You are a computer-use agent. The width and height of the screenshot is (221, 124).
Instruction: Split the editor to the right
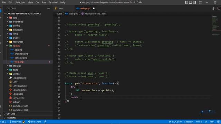point(219,8)
